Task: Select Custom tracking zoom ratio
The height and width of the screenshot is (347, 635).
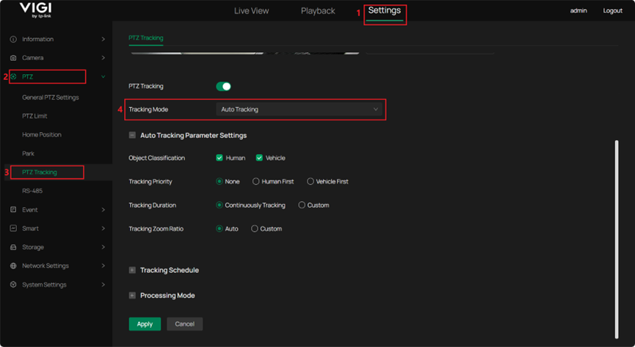Action: [254, 229]
